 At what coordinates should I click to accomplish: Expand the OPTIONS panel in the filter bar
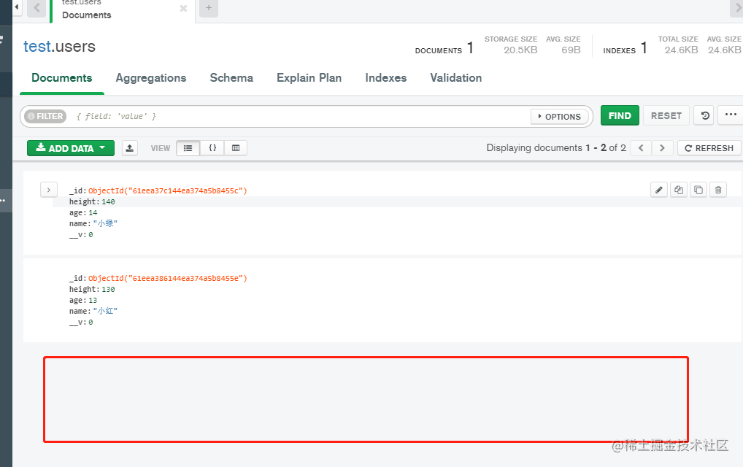tap(559, 116)
